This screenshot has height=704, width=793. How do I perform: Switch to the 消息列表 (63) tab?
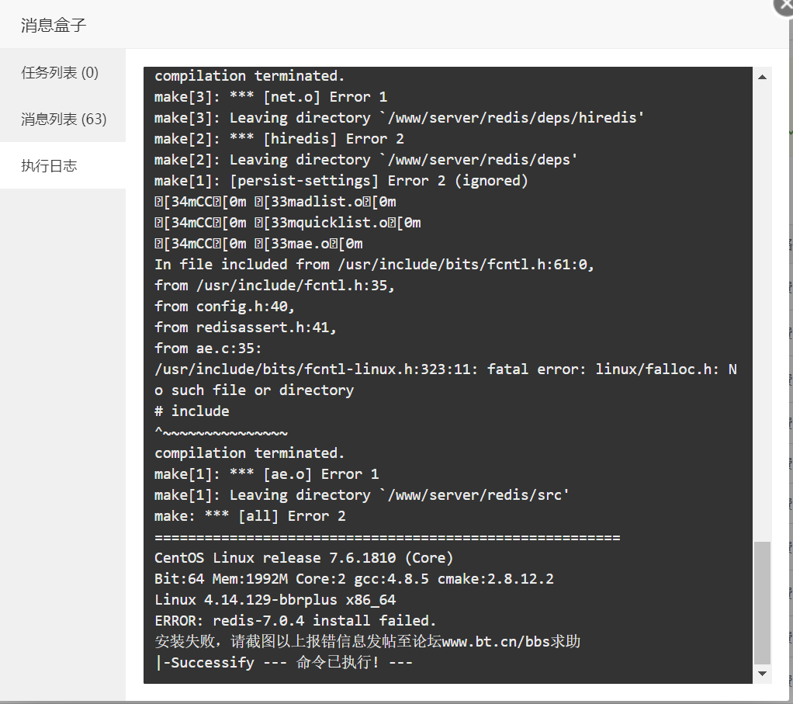63,119
